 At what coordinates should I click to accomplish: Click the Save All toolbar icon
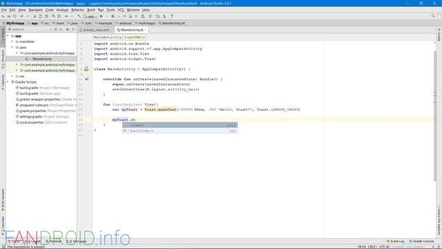pos(9,17)
